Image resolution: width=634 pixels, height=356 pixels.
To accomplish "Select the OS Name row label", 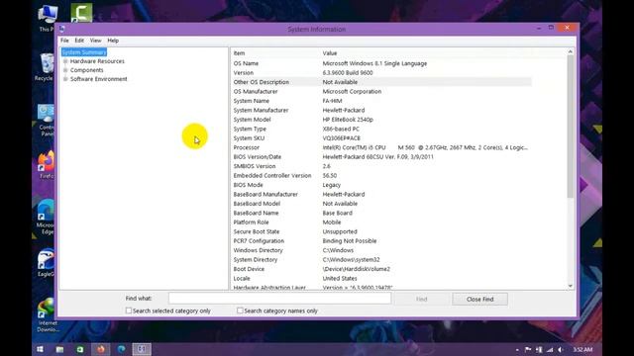I will pos(246,63).
